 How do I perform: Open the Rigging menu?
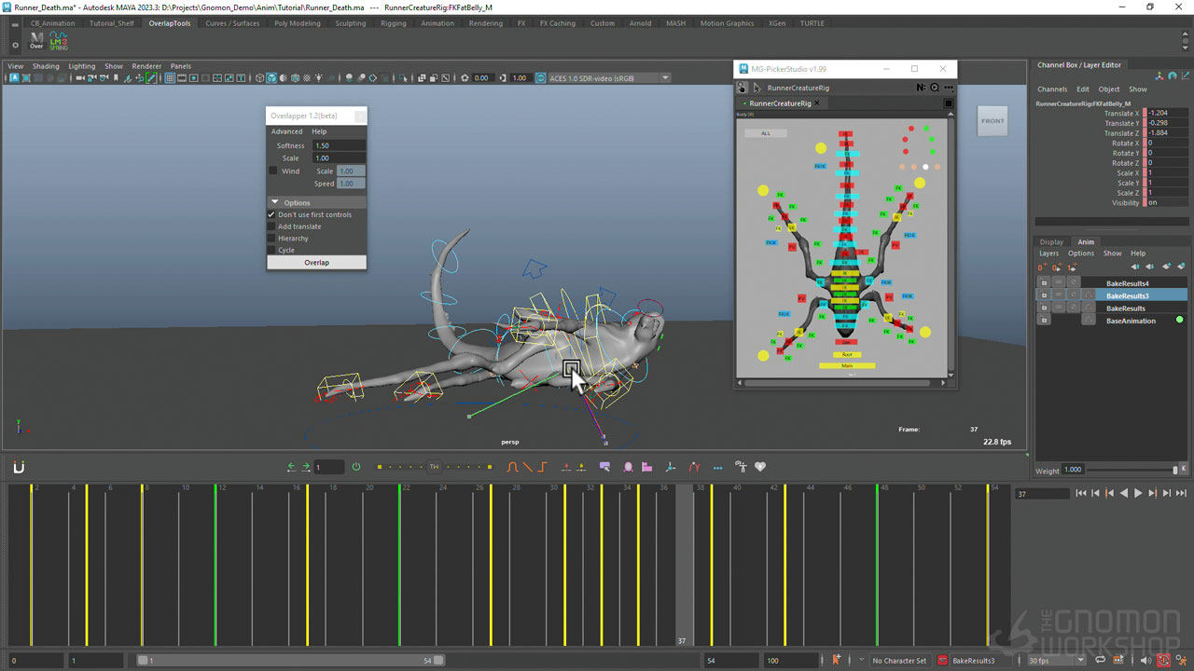click(x=393, y=23)
